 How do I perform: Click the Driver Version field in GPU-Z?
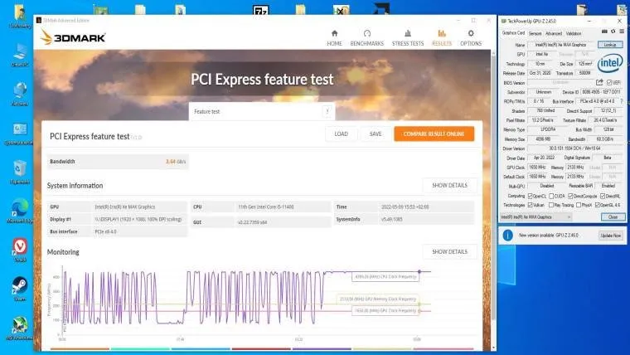click(574, 148)
